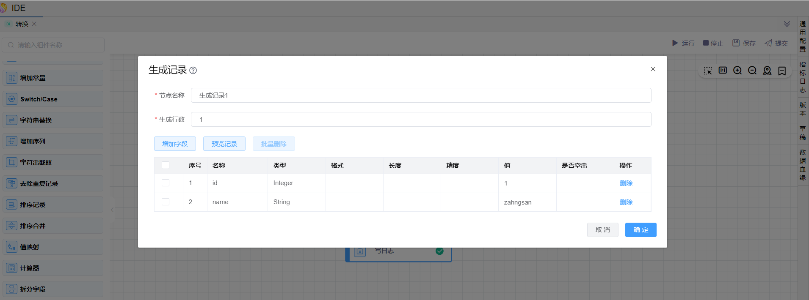Viewport: 809px width, 300px height.
Task: Click the 生成行数 input field
Action: 421,120
